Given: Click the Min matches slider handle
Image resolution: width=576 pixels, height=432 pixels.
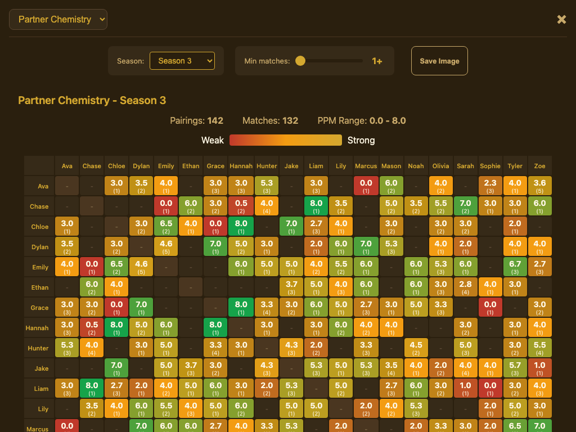Looking at the screenshot, I should click(300, 61).
